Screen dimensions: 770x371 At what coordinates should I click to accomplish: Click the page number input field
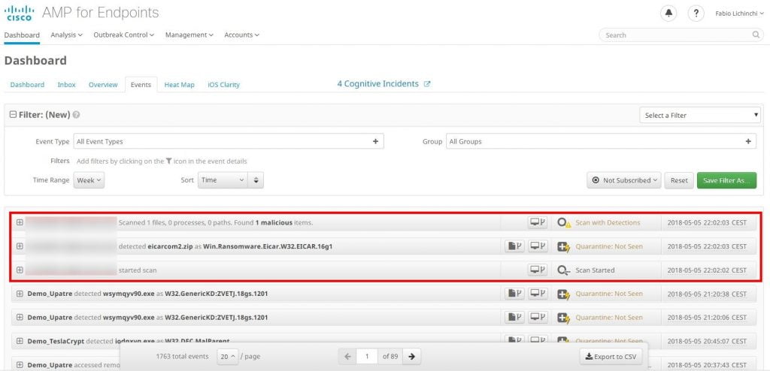pyautogui.click(x=367, y=357)
